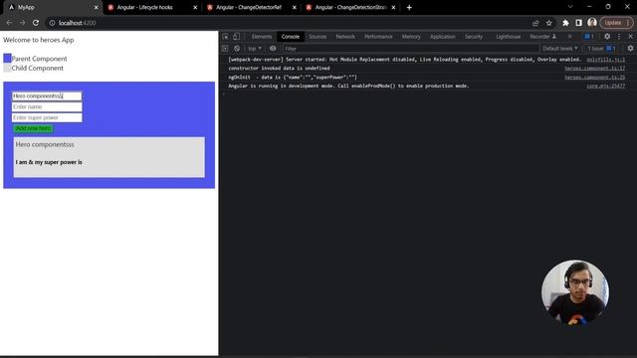The height and width of the screenshot is (358, 637).
Task: Open the Recorder tab
Action: point(542,37)
